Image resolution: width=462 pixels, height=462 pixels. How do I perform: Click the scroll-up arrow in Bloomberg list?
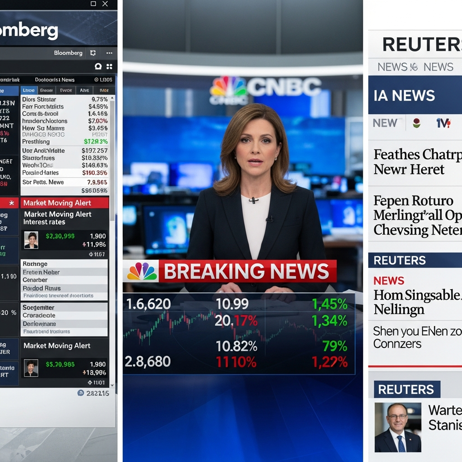point(112,97)
